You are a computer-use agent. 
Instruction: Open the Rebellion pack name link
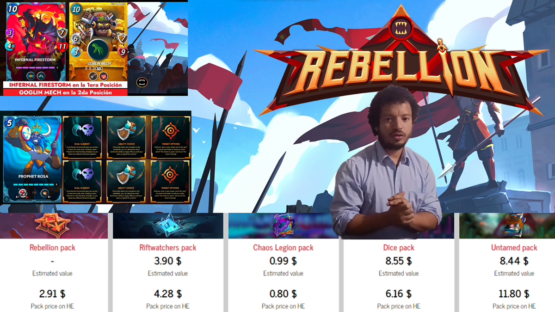pyautogui.click(x=52, y=247)
